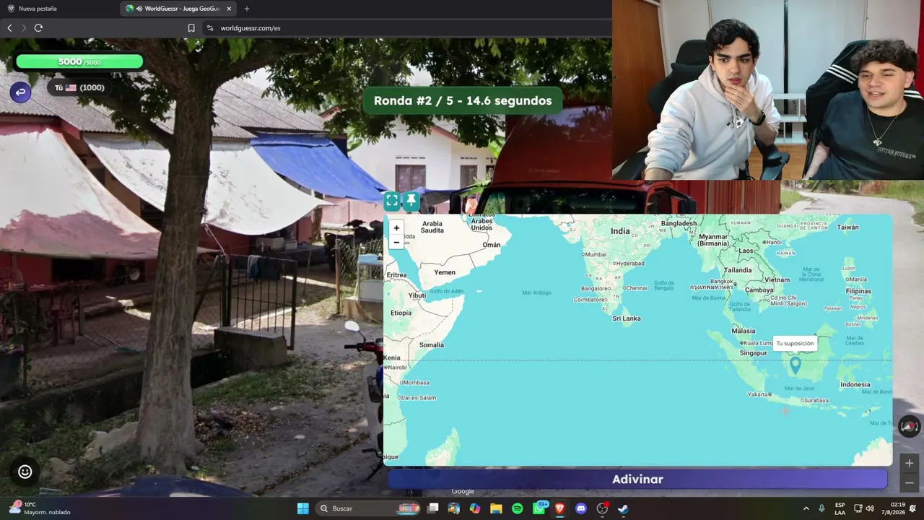924x520 pixels.
Task: Bookmark this page
Action: [x=191, y=28]
